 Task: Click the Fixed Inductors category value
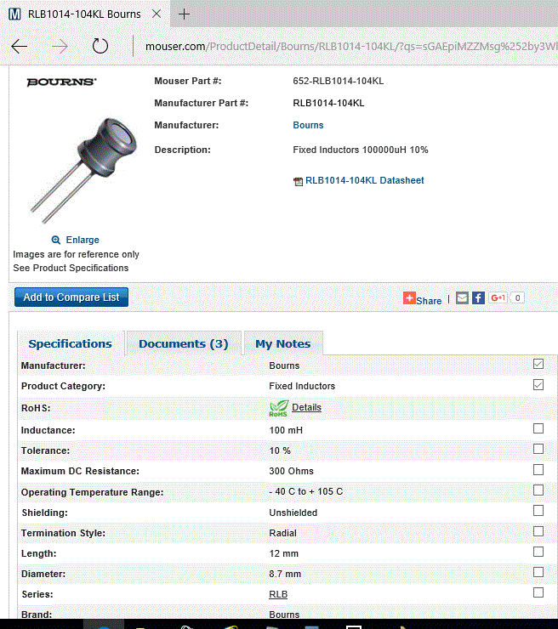[x=302, y=386]
